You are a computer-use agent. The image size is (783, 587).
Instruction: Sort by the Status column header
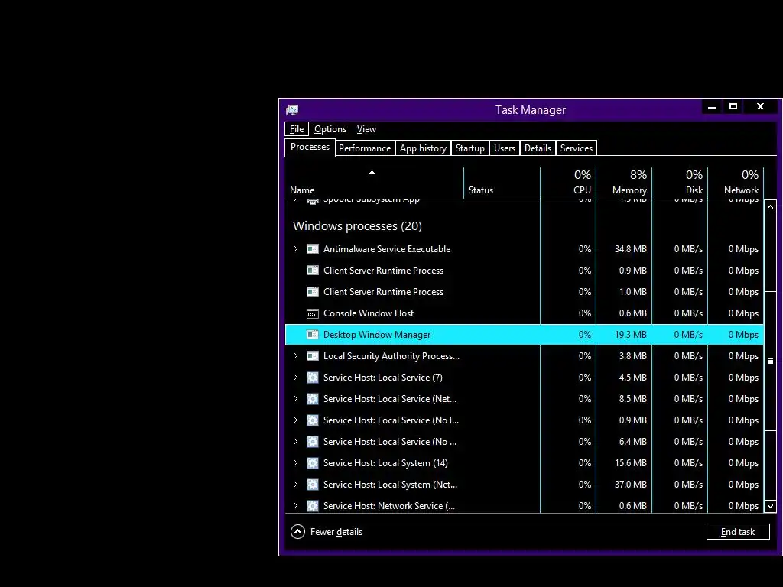(x=502, y=183)
